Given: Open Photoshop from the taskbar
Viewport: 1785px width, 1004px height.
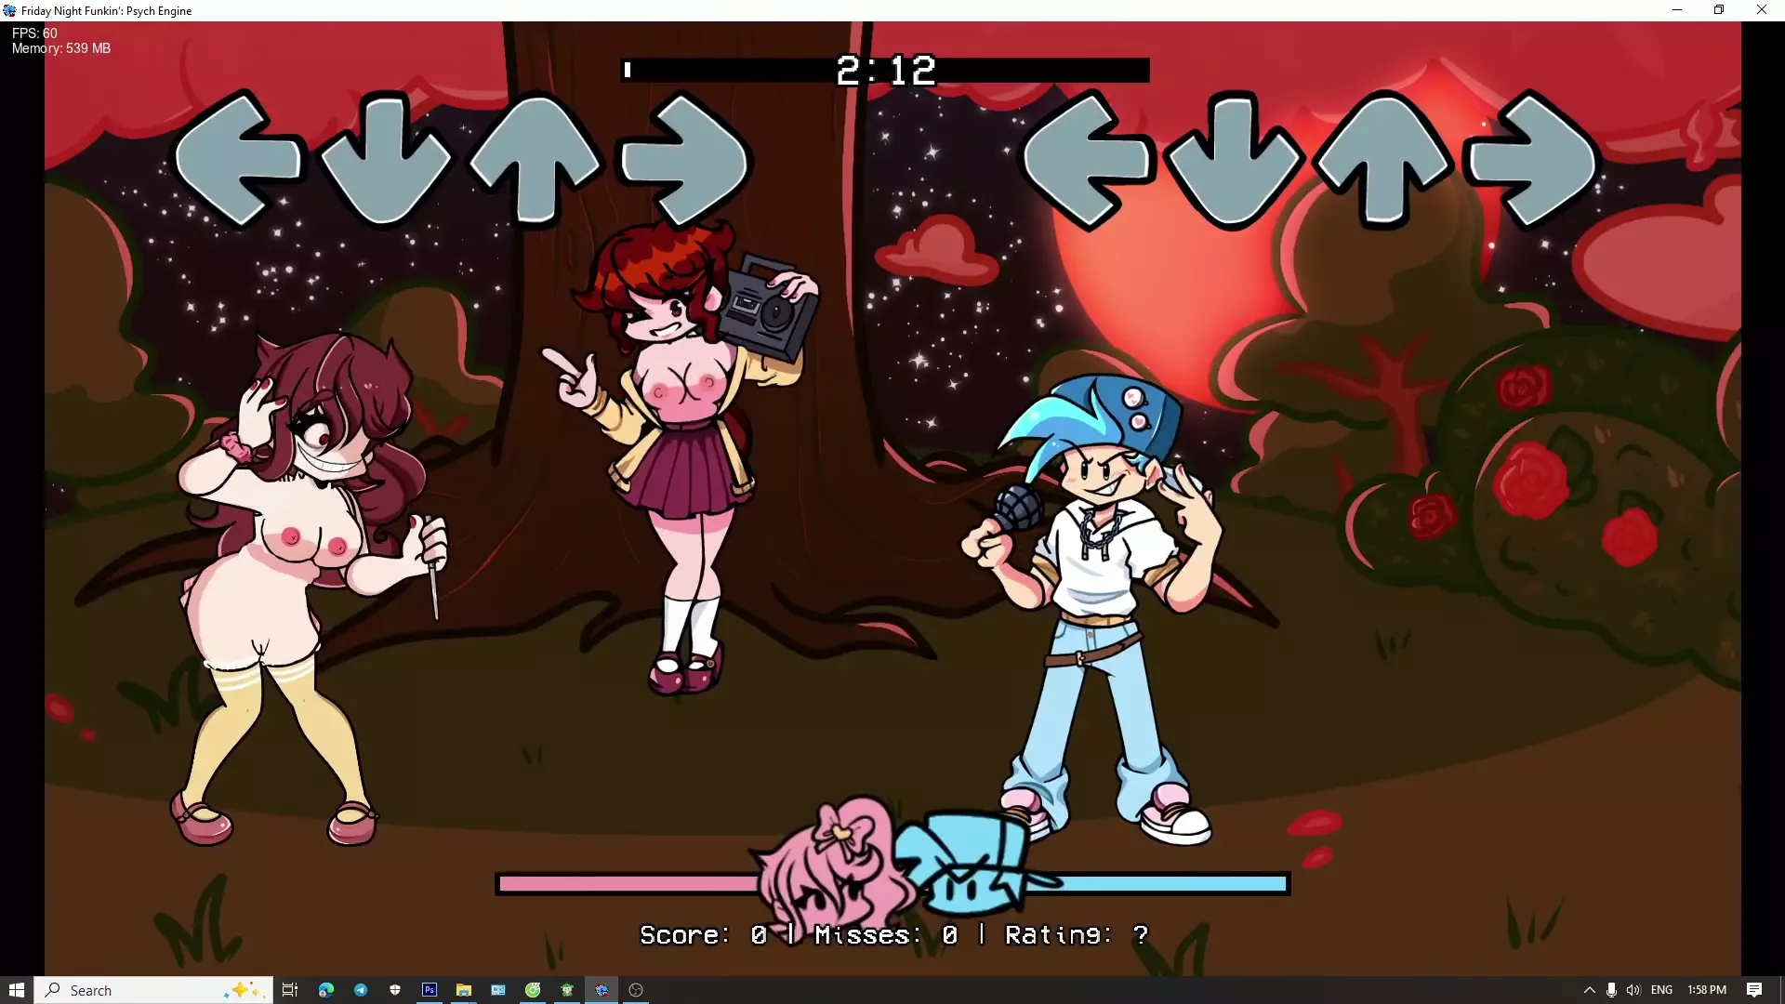Looking at the screenshot, I should tap(429, 990).
